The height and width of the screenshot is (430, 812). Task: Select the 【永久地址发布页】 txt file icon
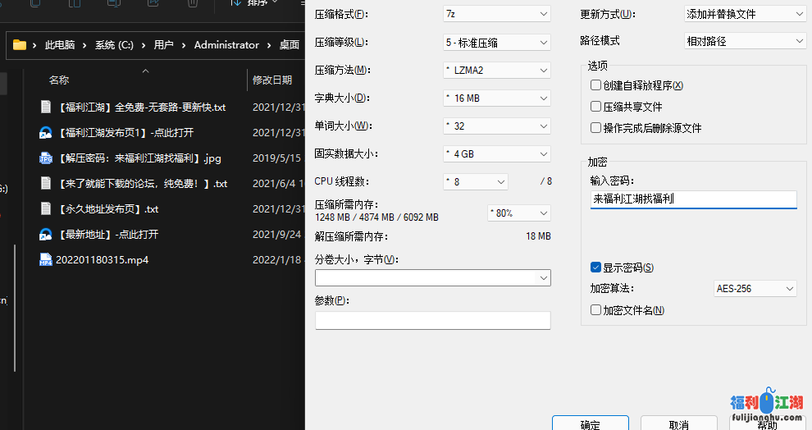coord(46,209)
